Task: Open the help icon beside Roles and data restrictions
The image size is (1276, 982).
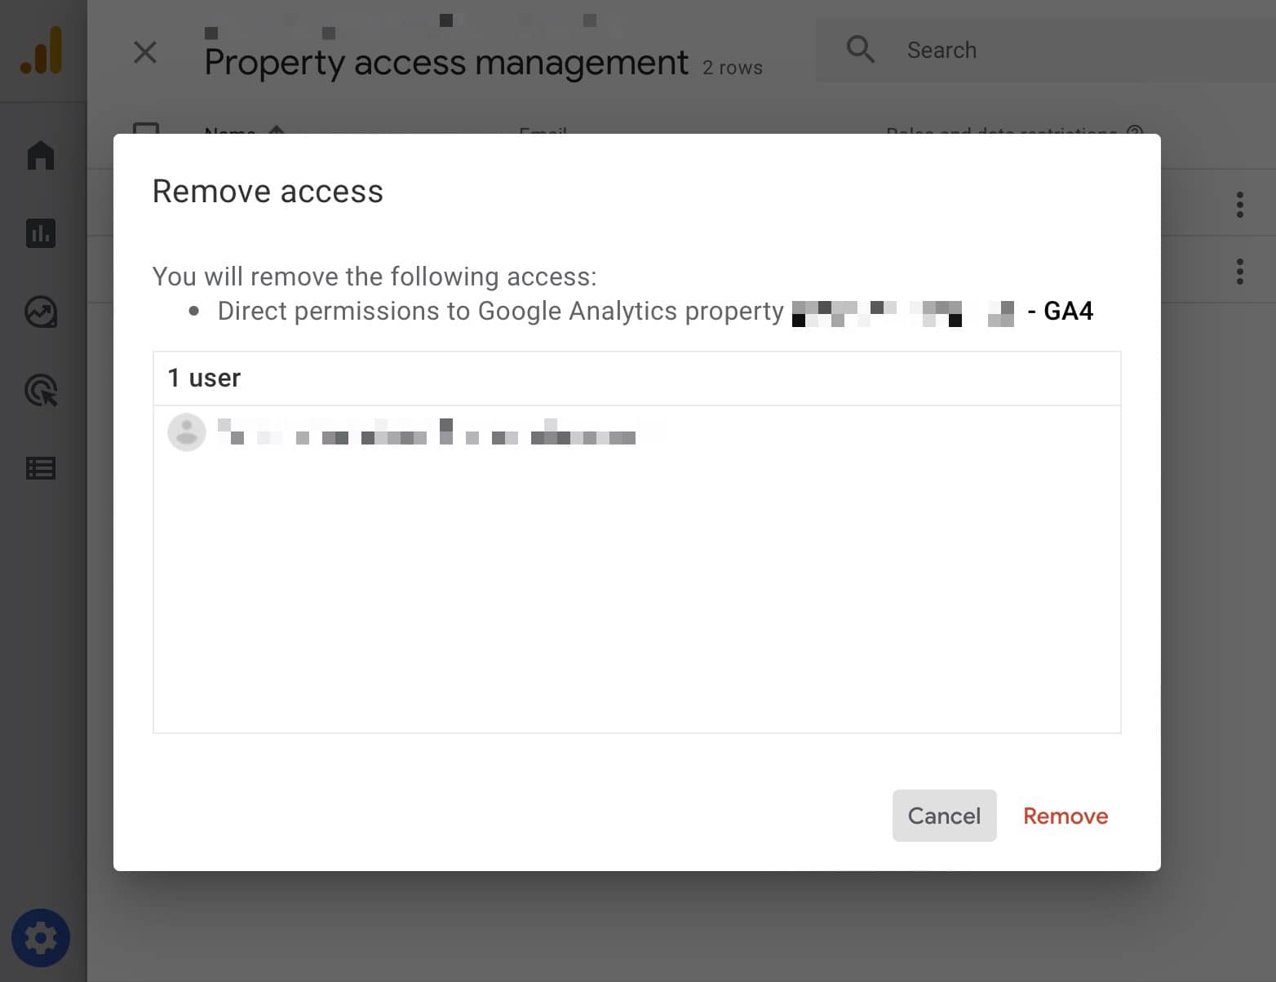Action: (1135, 134)
